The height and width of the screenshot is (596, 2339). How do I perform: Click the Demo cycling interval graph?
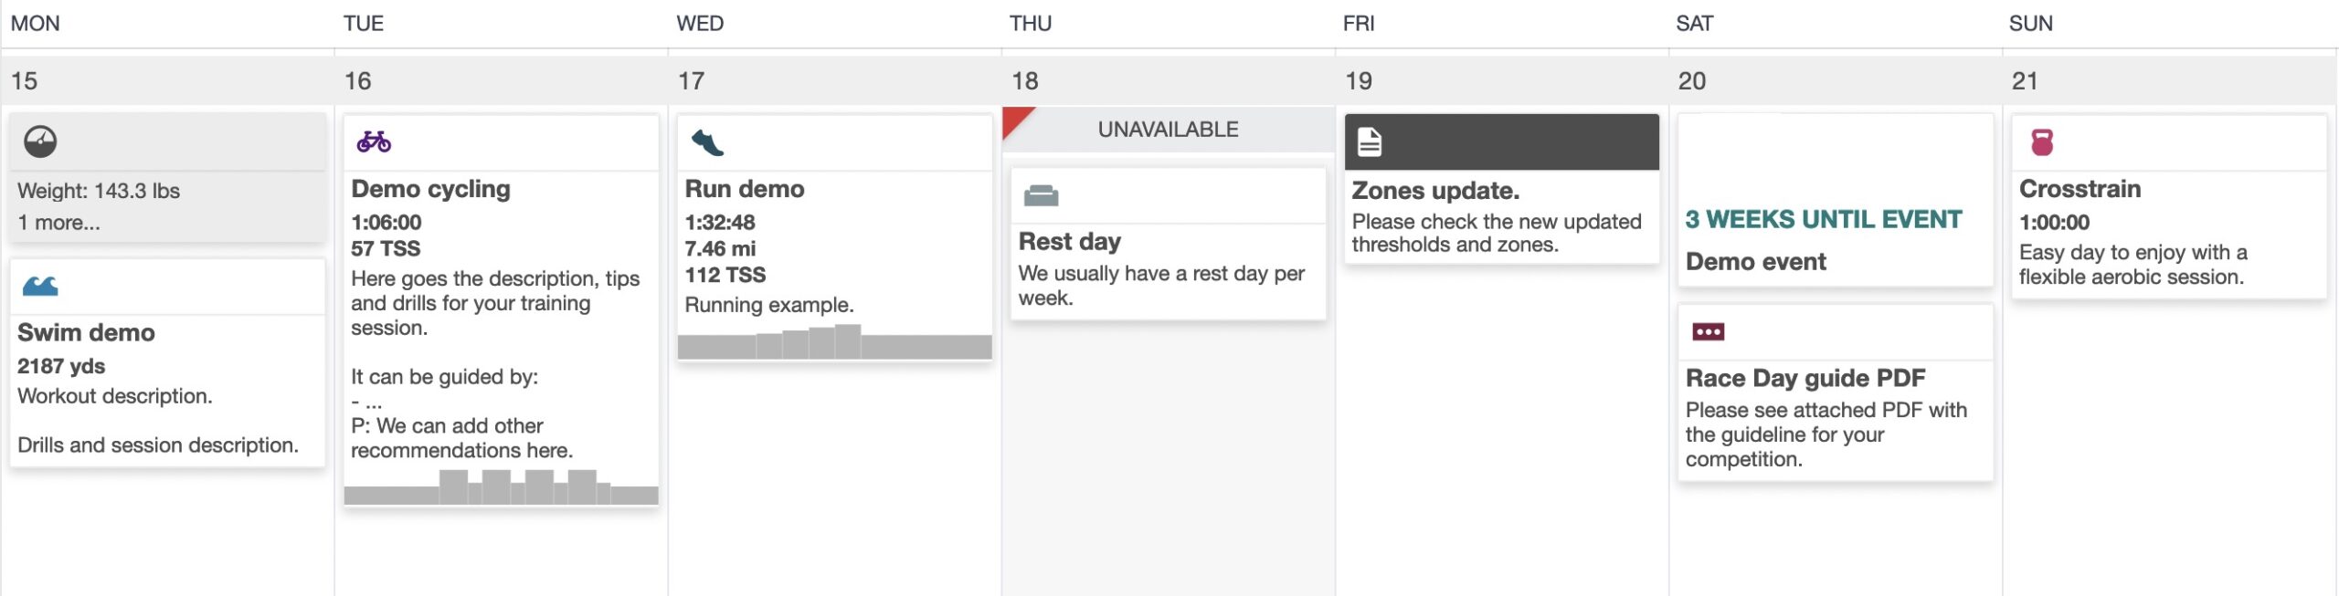(501, 486)
